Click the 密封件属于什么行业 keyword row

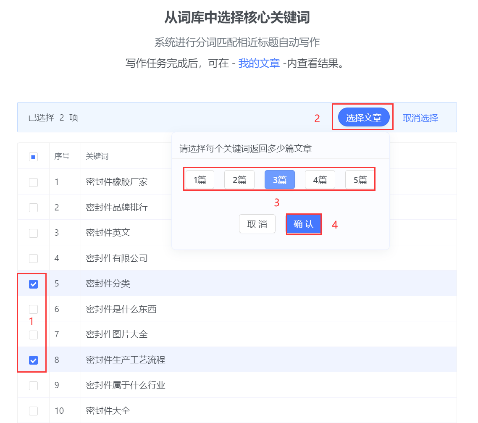[x=126, y=385]
